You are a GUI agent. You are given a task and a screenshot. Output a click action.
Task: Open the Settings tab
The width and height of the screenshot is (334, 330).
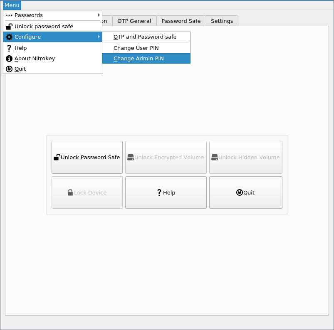click(x=222, y=21)
